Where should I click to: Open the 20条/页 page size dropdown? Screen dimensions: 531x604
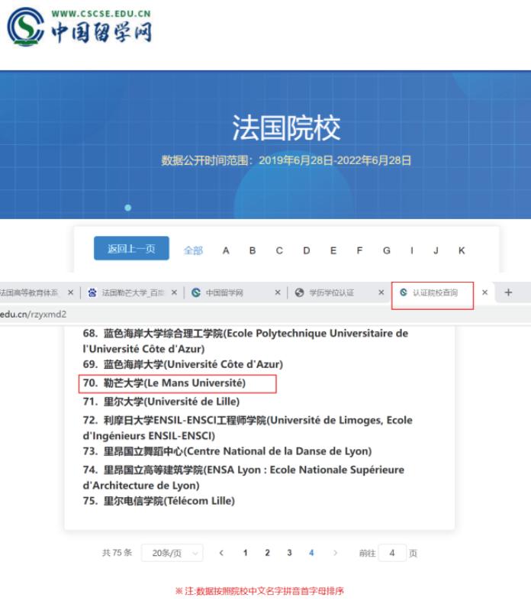[172, 553]
